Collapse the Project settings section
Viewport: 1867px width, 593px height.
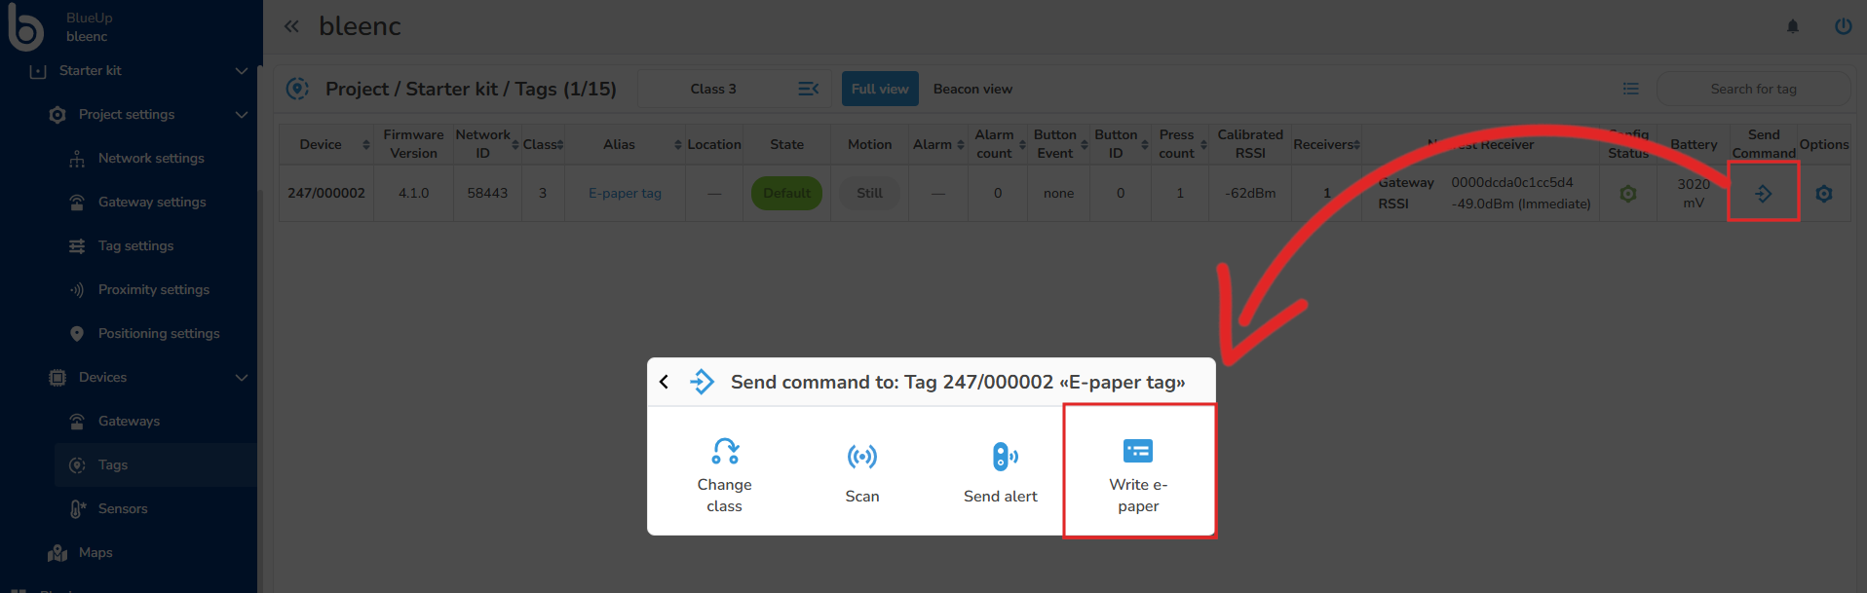241,115
